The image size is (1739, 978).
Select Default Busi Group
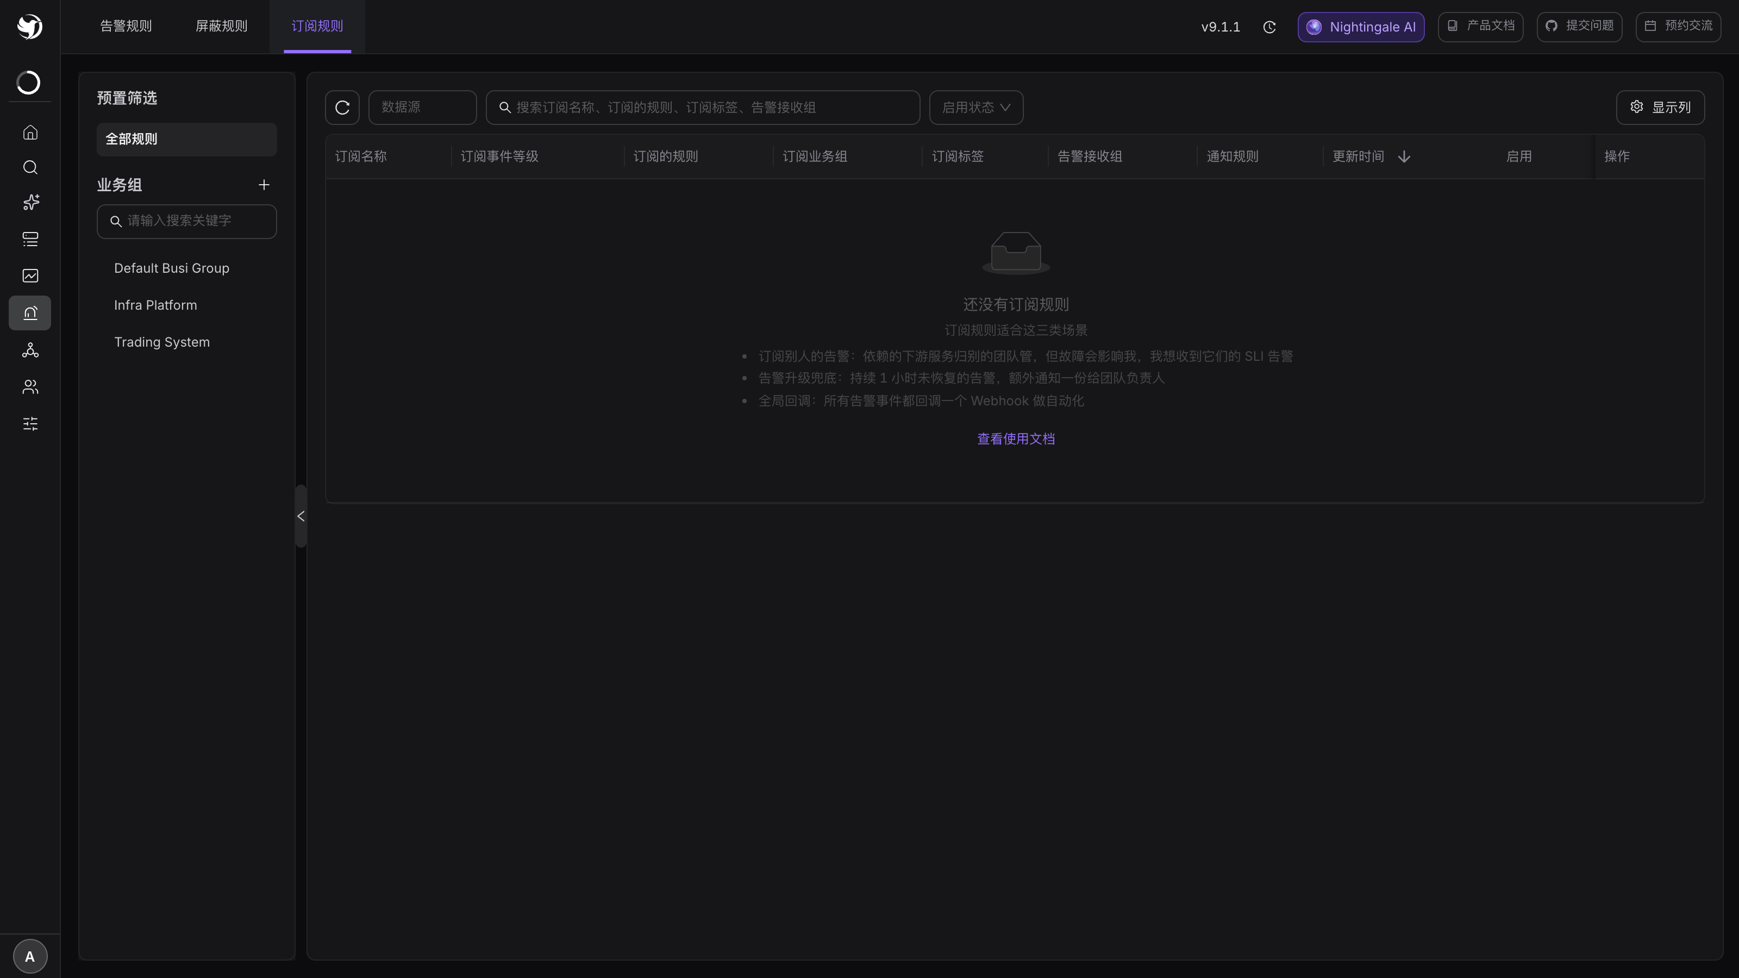point(172,268)
